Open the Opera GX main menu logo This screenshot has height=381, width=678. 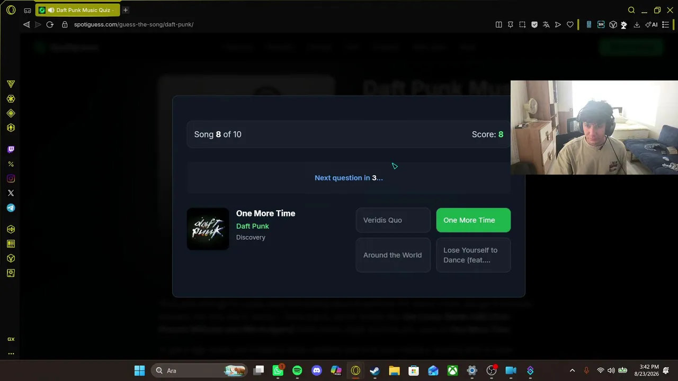11,10
